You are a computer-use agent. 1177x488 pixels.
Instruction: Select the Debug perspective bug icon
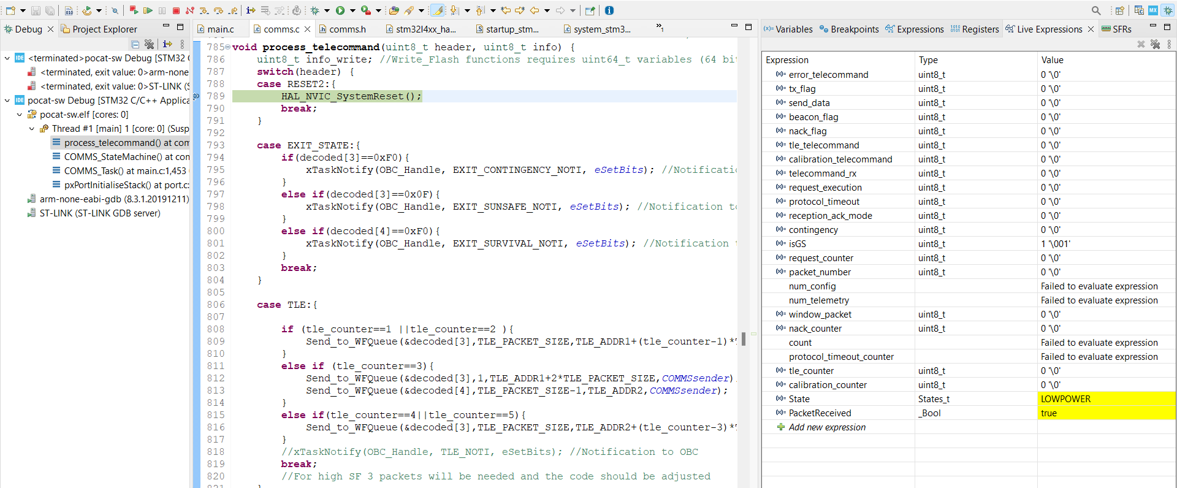pyautogui.click(x=1168, y=10)
